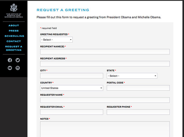The width and height of the screenshot is (184, 137).
Task: Focus the Recipient Address field
Action: (105, 64)
